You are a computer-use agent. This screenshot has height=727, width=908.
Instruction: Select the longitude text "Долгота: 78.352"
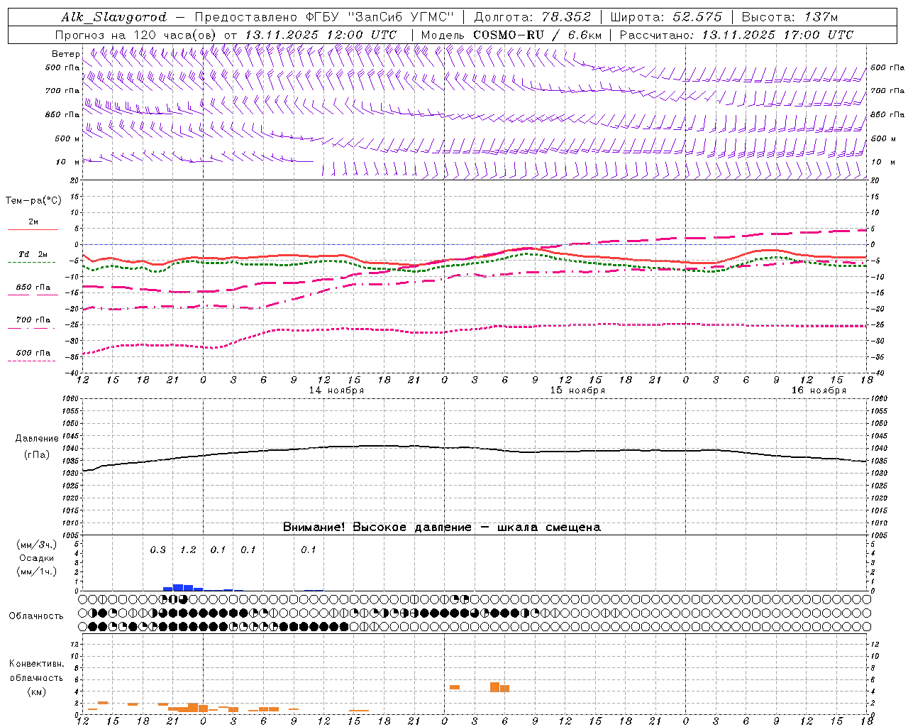coord(531,17)
